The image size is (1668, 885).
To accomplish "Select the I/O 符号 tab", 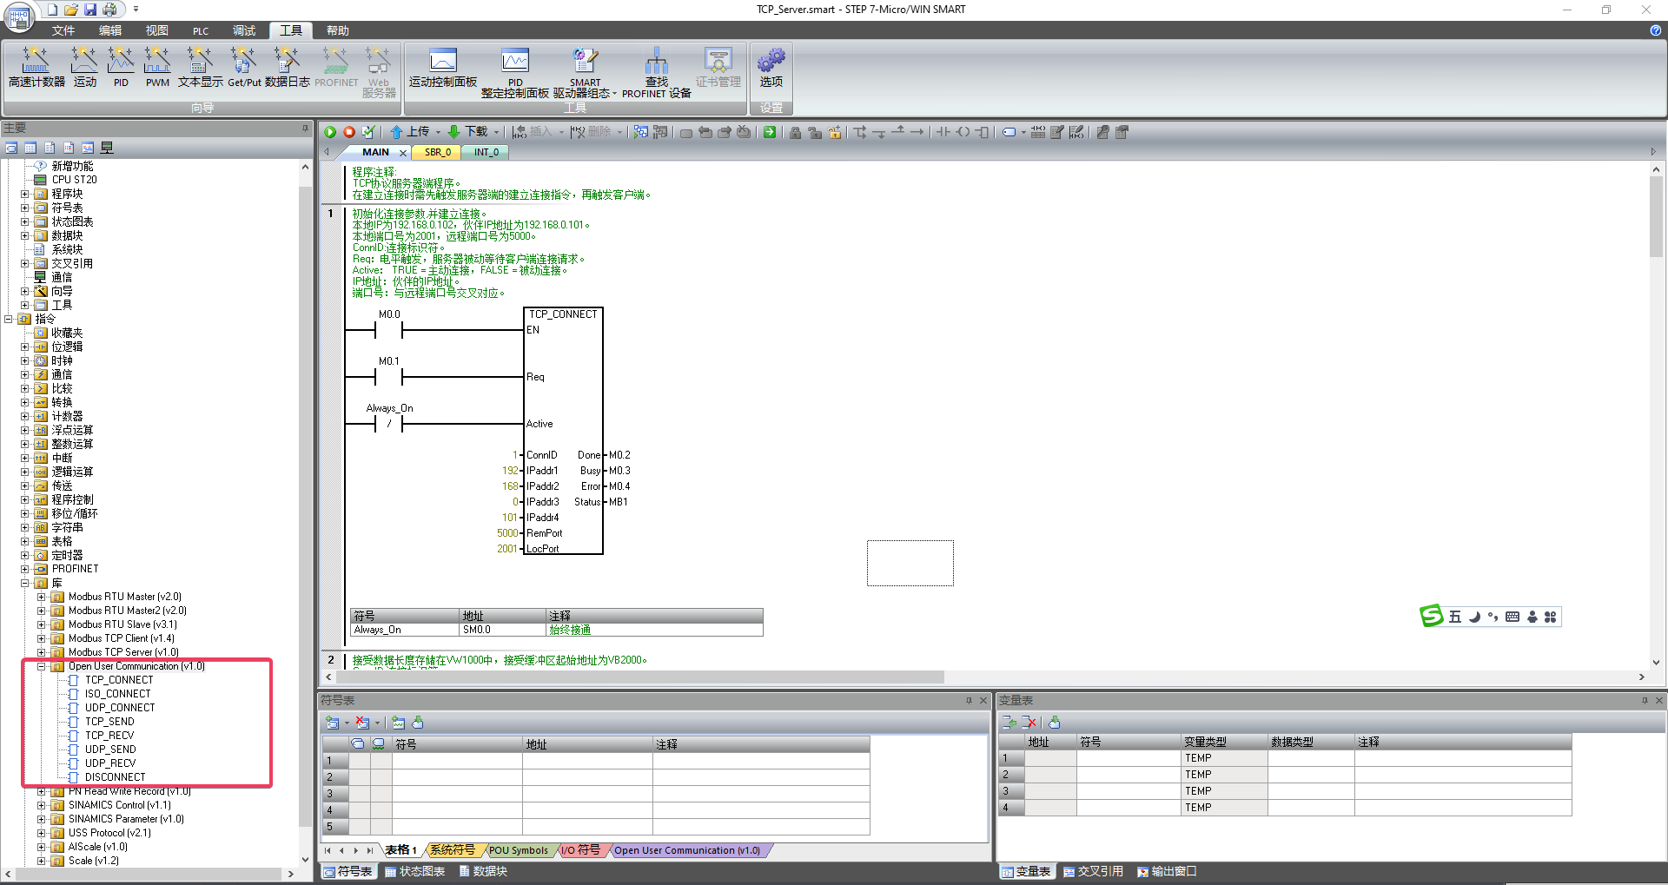I will point(581,850).
